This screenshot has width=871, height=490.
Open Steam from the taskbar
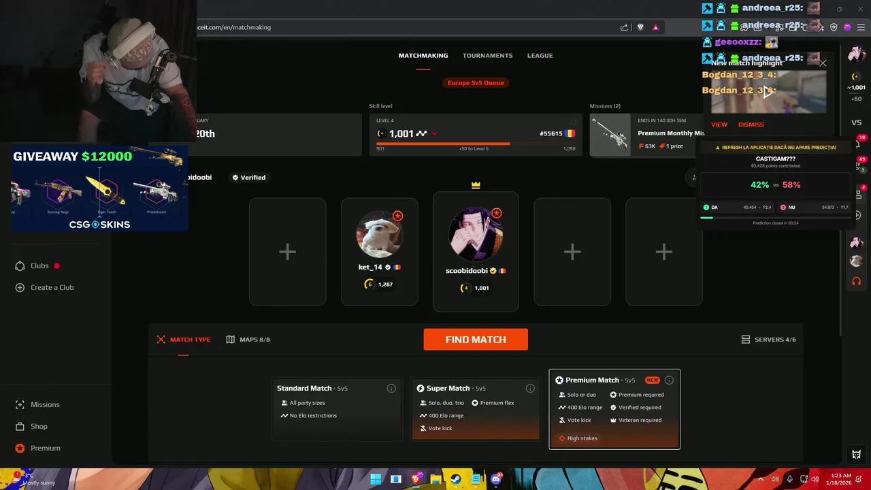(456, 479)
